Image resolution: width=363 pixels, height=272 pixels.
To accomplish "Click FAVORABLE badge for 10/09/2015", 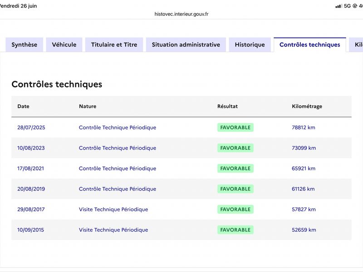I will 235,230.
